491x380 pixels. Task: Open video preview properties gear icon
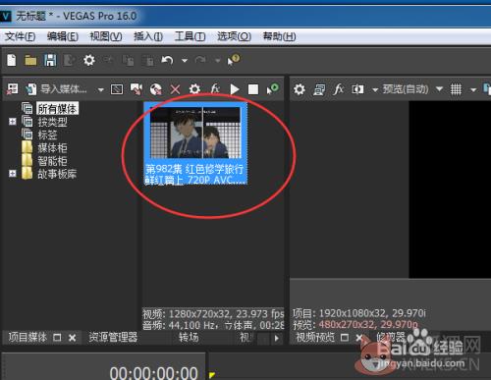coord(300,89)
